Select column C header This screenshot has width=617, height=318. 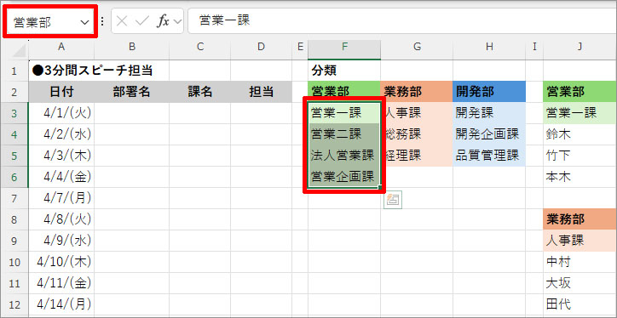200,47
